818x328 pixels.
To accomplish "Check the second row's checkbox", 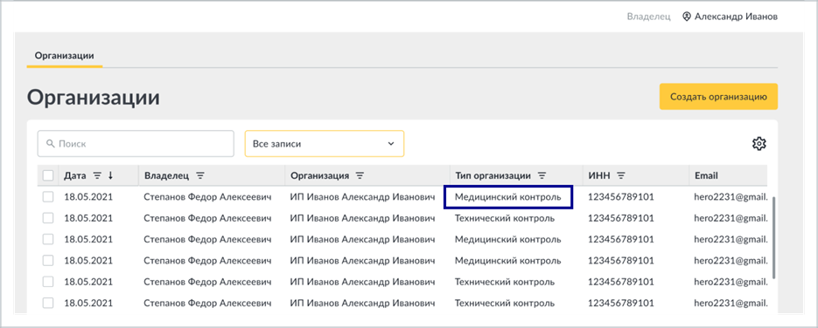I will [48, 218].
